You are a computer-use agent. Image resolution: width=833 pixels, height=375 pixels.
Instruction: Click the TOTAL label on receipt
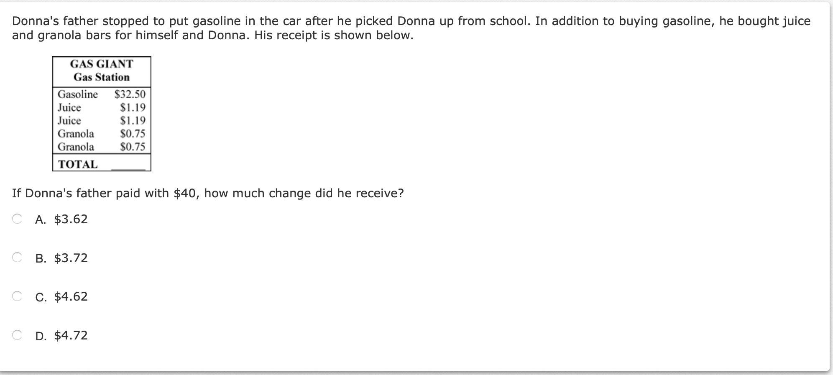(x=78, y=164)
